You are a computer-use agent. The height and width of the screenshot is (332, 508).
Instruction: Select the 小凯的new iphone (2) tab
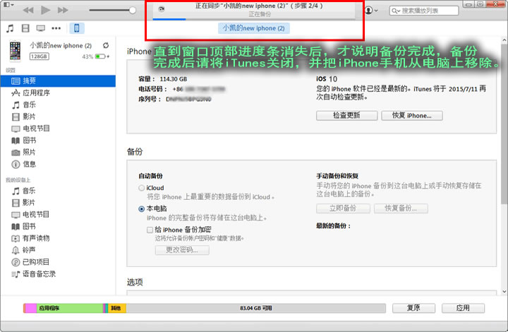coord(254,28)
